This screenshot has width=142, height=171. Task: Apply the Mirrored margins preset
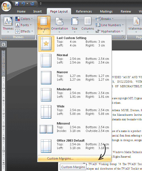click(x=75, y=129)
